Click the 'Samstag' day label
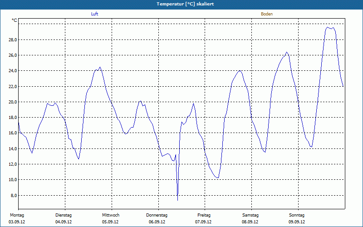 (x=250, y=215)
